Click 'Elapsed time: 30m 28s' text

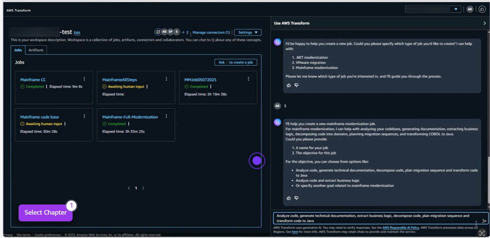tap(39, 132)
